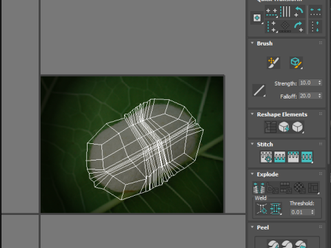Screen dimensions: 331x248
Task: Rotate selection 90 degrees counterclockwise
Action: pos(299,12)
